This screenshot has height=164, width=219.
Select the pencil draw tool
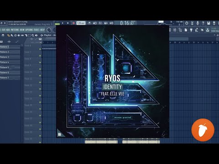(x=8, y=36)
